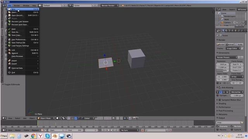
Task: Open the No Sync dropdown
Action: [x=129, y=131]
